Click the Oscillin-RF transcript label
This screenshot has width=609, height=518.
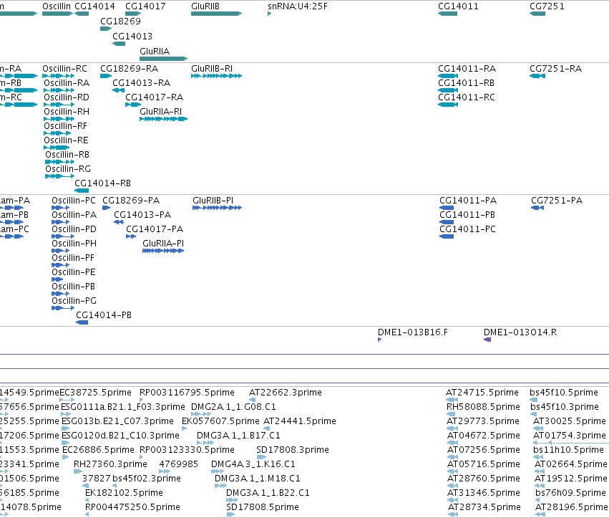(65, 126)
